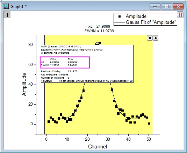Click the Reduced Chi-Sqr result row
The width and height of the screenshot is (187, 153).
tap(59, 72)
